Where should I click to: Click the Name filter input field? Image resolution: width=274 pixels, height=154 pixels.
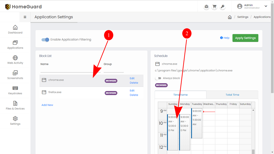(x=71, y=70)
